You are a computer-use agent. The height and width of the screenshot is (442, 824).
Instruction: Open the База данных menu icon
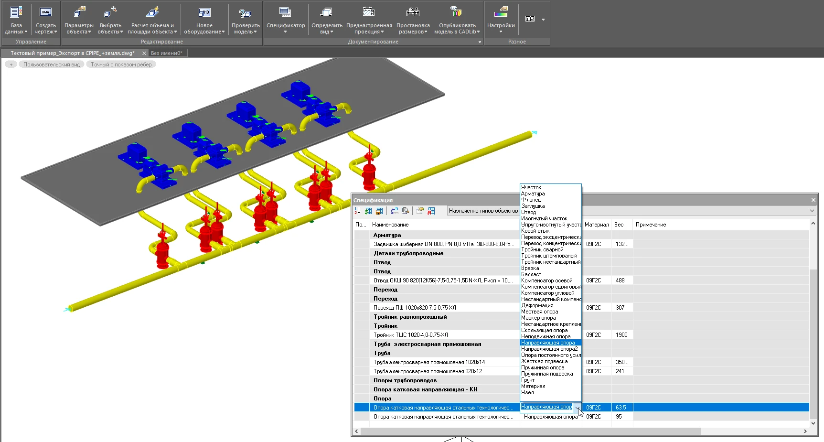pyautogui.click(x=16, y=13)
